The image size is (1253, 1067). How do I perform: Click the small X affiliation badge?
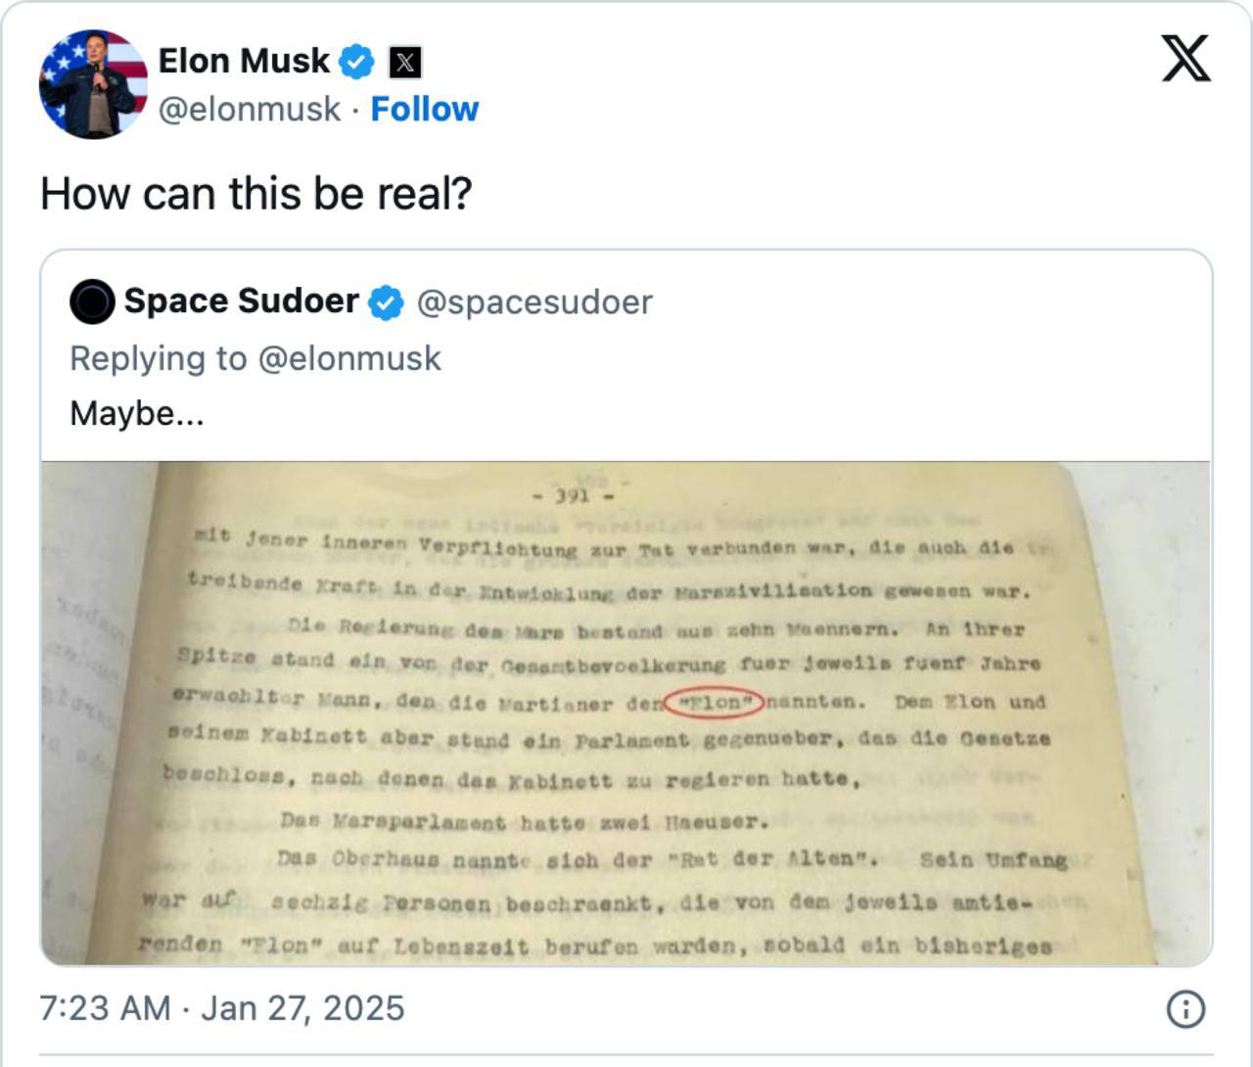pyautogui.click(x=404, y=63)
